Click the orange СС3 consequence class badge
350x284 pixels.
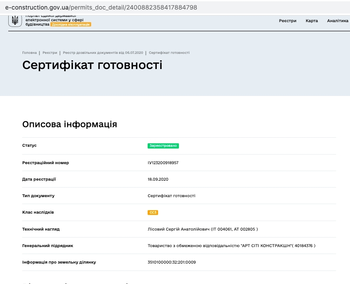153,212
